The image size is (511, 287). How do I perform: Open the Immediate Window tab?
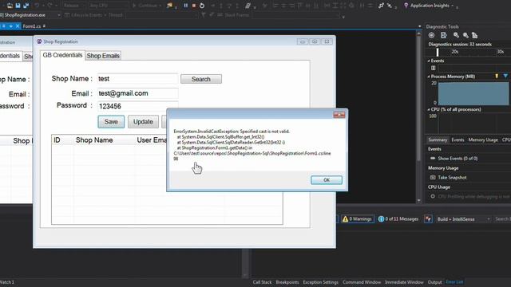point(404,282)
